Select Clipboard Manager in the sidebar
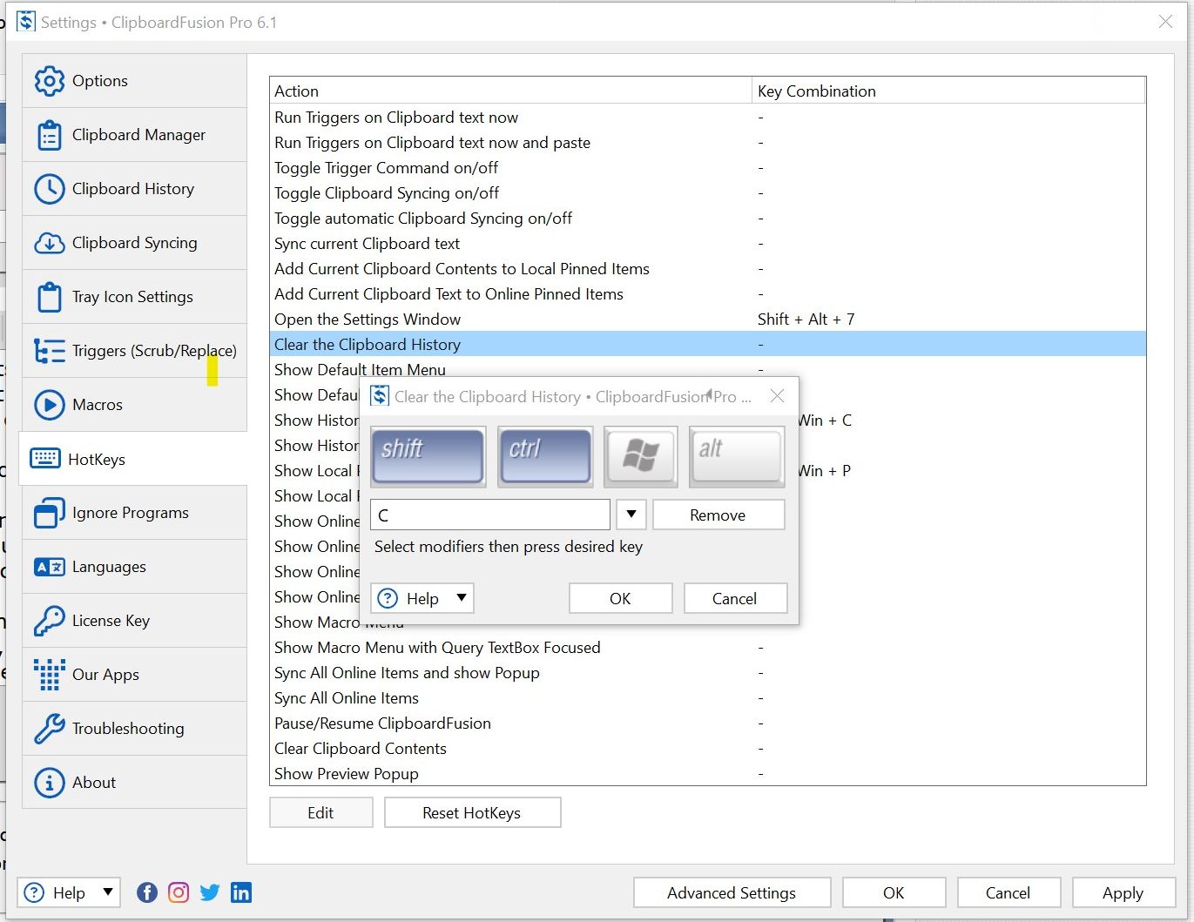The image size is (1194, 922). point(134,135)
